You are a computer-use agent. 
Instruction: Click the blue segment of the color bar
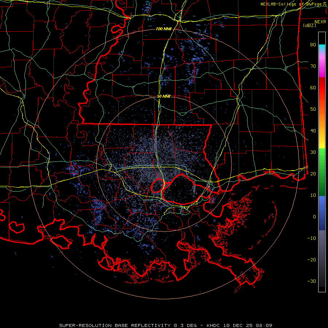point(322,213)
